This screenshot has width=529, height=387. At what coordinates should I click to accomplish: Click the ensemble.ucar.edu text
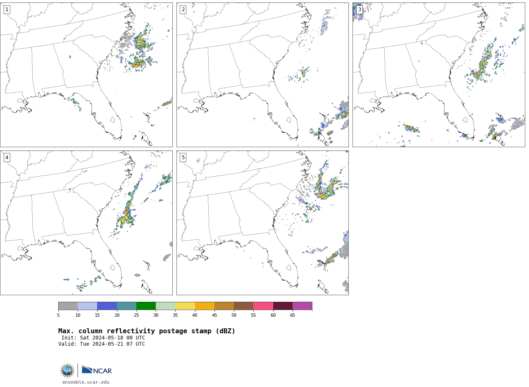[86, 382]
